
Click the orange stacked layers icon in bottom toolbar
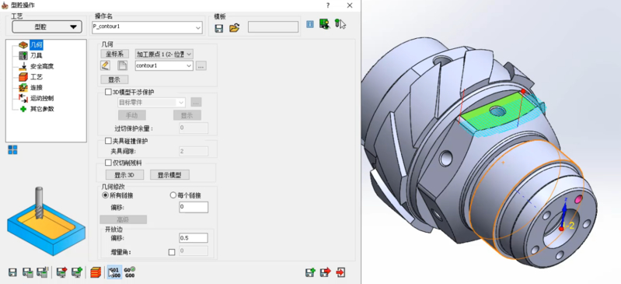(96, 272)
